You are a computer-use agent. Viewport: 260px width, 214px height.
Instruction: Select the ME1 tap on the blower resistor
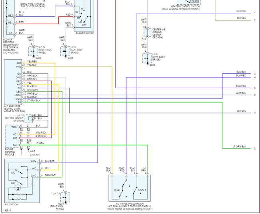pos(10,22)
